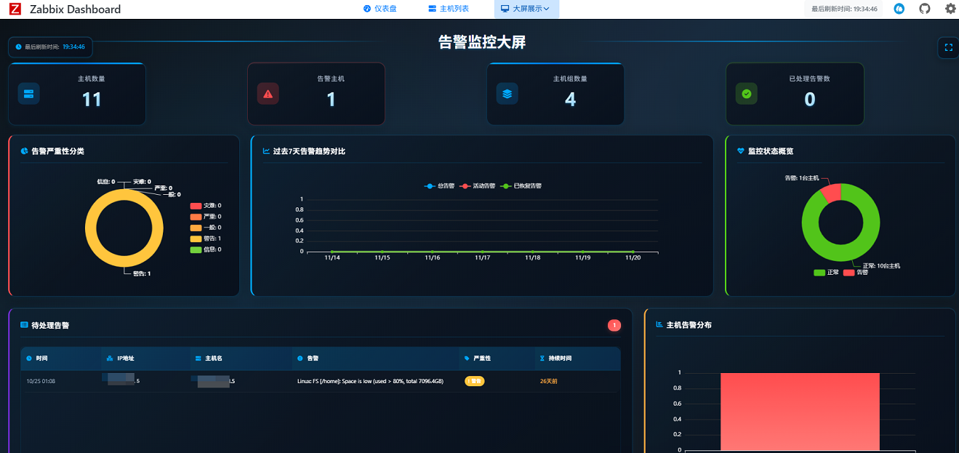Open settings via the gear icon

click(x=950, y=9)
